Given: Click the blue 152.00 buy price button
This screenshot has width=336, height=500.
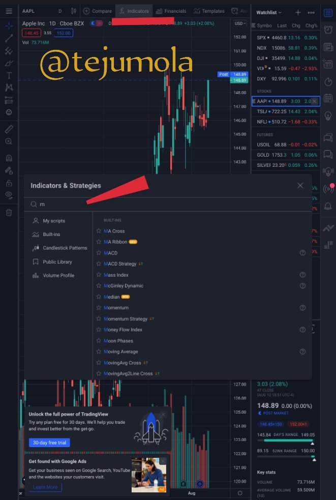Looking at the screenshot, I should (64, 33).
